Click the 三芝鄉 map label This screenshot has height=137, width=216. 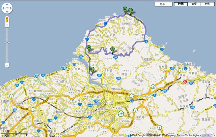pyautogui.click(x=111, y=35)
